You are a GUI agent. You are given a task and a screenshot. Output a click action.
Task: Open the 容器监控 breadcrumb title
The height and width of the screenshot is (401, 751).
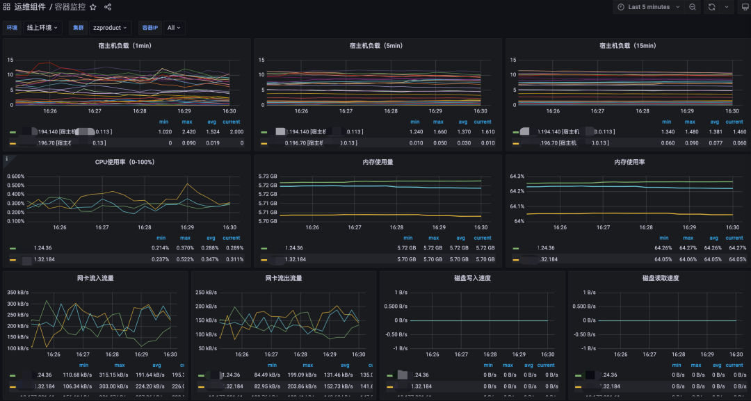(70, 7)
